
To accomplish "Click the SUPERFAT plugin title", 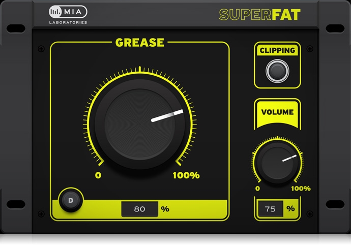I will click(x=259, y=15).
